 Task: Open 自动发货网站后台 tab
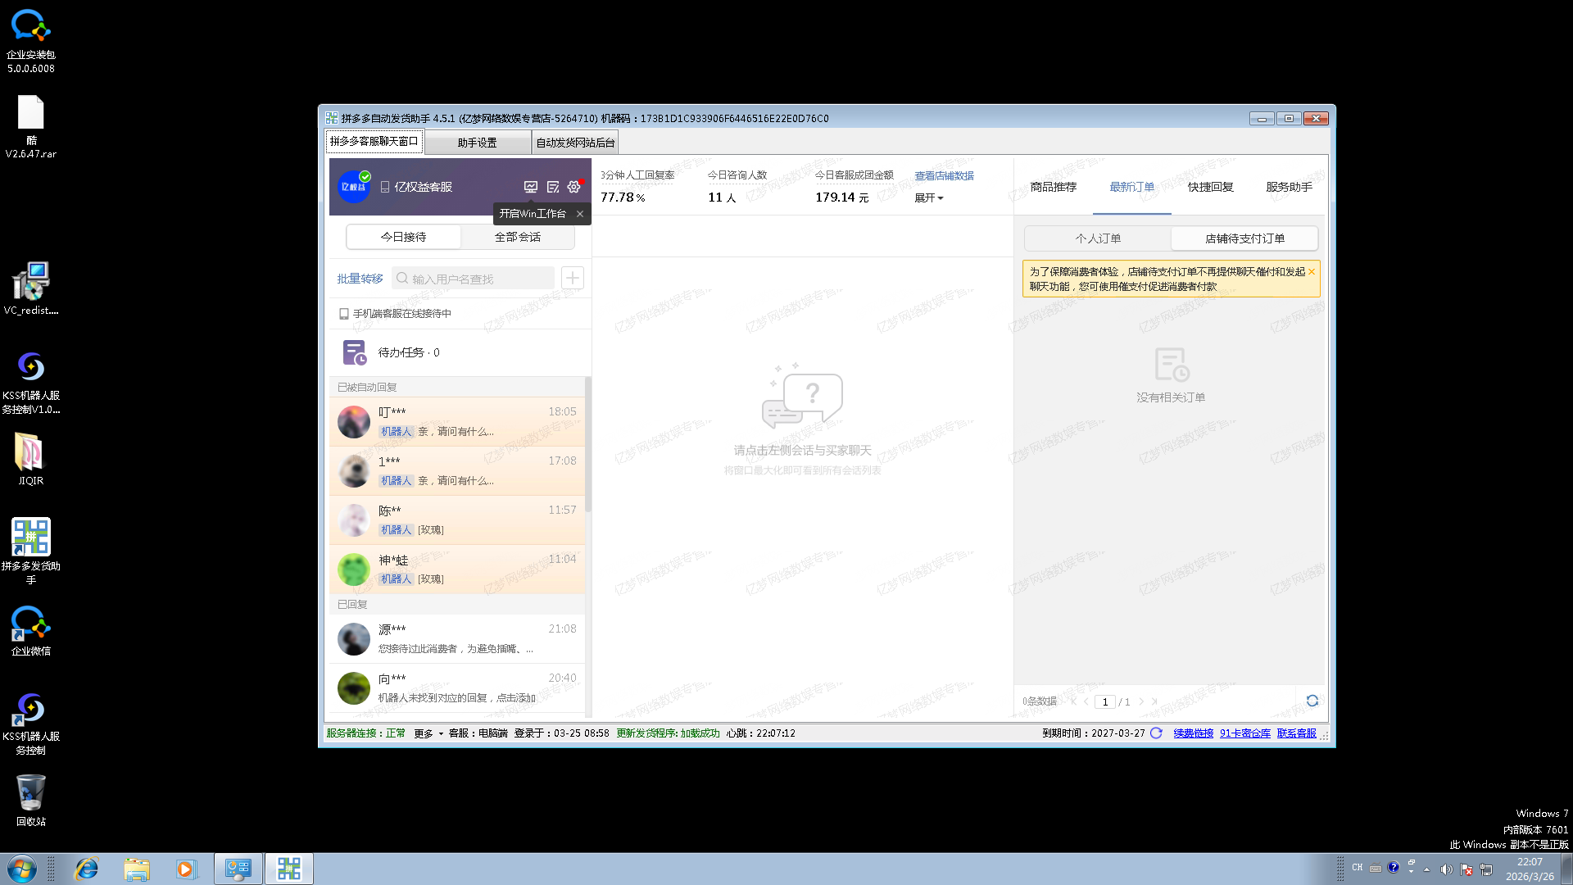click(575, 143)
